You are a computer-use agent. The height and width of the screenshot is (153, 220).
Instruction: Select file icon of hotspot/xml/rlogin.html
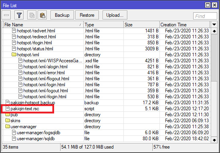tap(20, 97)
